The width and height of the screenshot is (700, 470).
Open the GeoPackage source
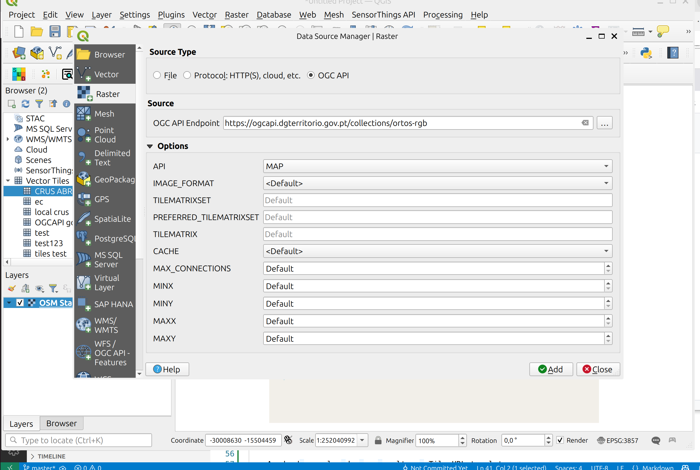click(105, 179)
